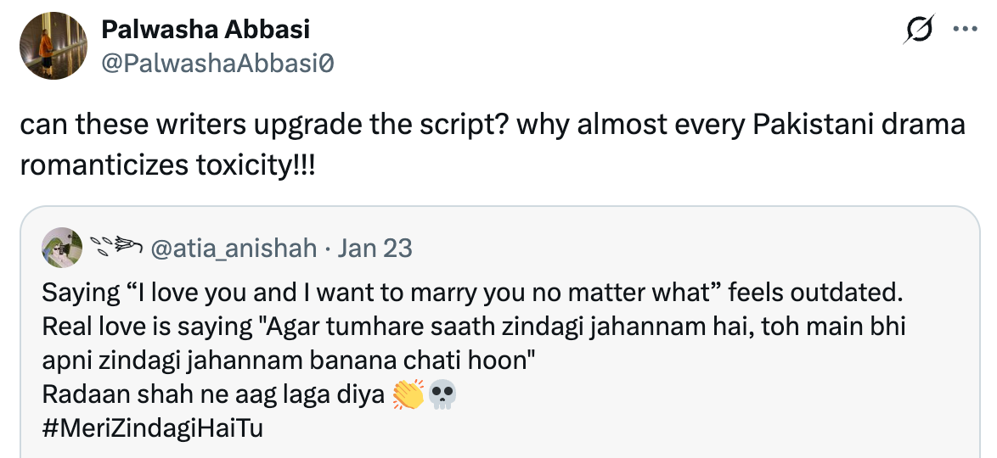This screenshot has width=997, height=458.
Task: Click the quoted author's symbol display name
Action: 116,249
